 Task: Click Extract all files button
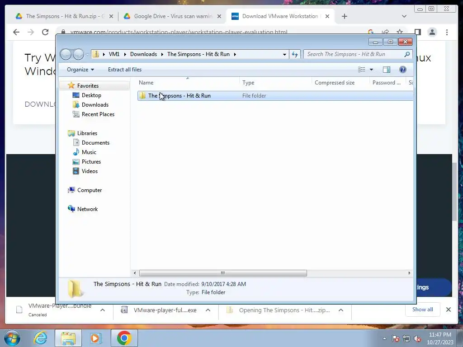[125, 70]
